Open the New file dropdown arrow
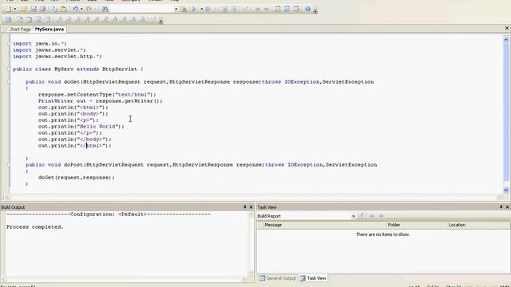The height and width of the screenshot is (287, 511). click(14, 9)
